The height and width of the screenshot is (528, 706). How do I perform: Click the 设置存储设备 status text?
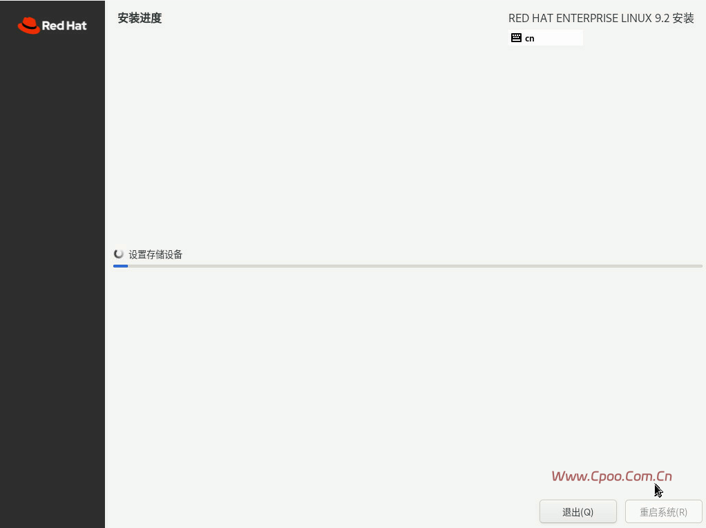coord(155,254)
